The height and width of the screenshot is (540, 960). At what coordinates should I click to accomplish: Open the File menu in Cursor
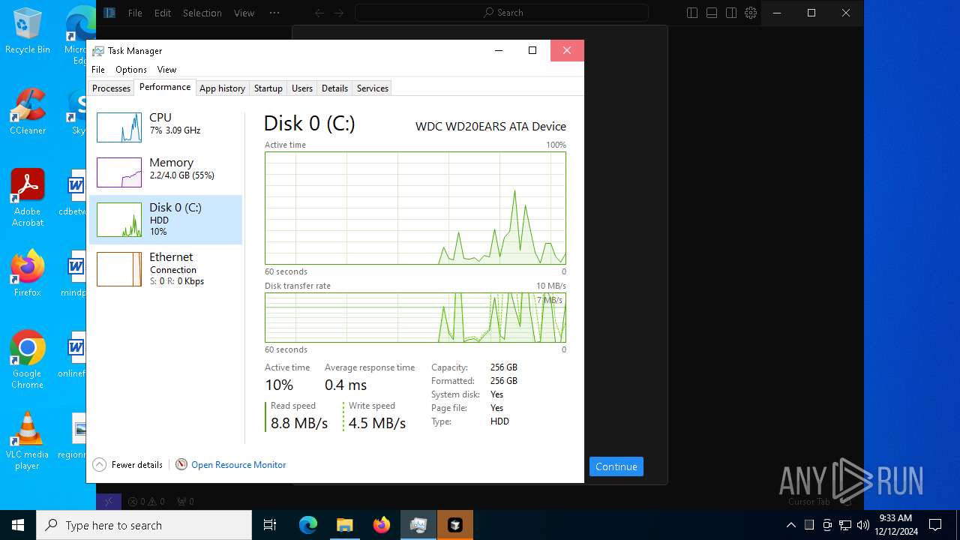pos(135,13)
